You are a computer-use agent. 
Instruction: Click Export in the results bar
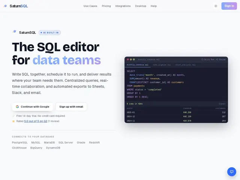click(x=222, y=104)
